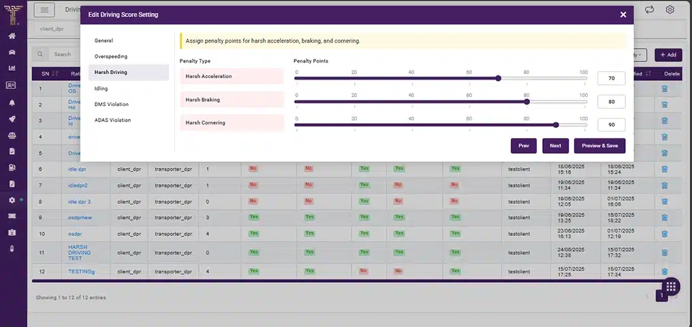Open the floating apps grid button
692x327 pixels.
[670, 287]
